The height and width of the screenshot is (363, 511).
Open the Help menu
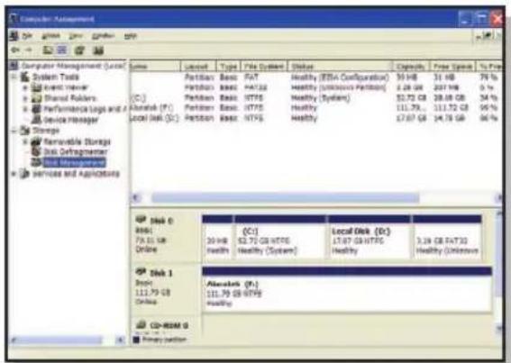[x=131, y=36]
